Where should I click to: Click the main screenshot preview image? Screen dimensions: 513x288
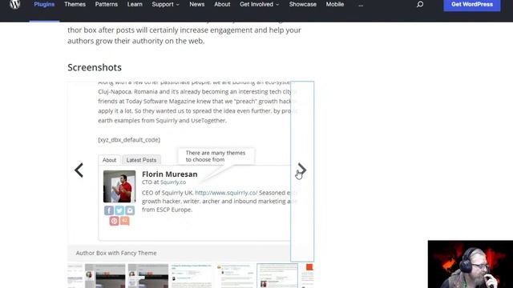[191, 163]
